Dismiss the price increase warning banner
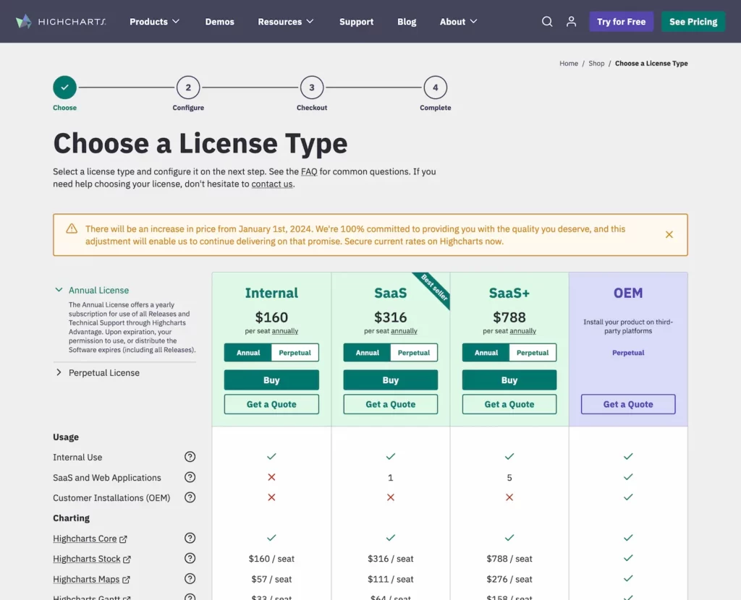 (x=669, y=234)
